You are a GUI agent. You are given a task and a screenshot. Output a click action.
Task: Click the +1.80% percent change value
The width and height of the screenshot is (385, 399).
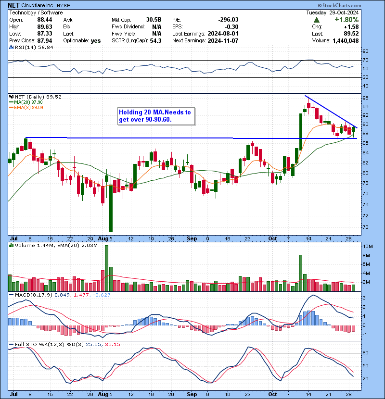pos(346,20)
